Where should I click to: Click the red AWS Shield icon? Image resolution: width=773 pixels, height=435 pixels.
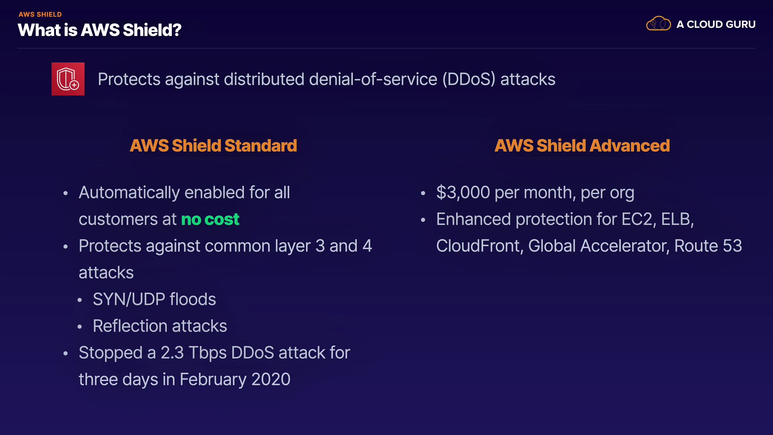68,79
